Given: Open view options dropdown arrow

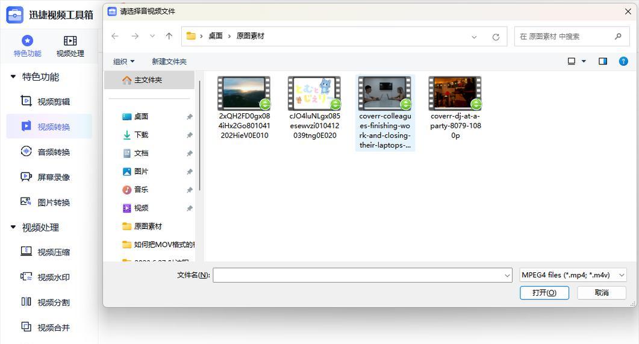Looking at the screenshot, I should (584, 61).
